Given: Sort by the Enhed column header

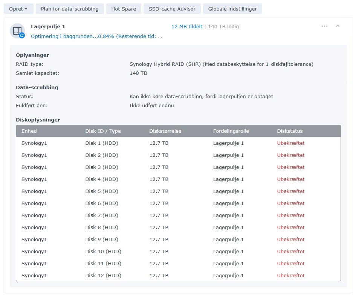Looking at the screenshot, I should coord(29,131).
